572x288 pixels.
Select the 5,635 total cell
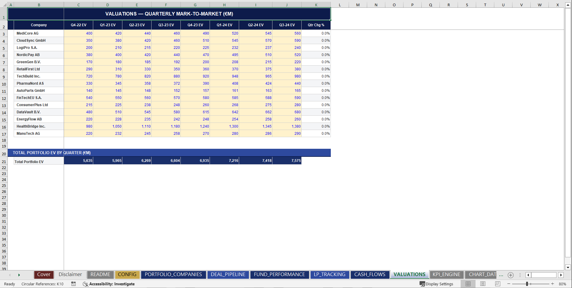[x=79, y=161]
